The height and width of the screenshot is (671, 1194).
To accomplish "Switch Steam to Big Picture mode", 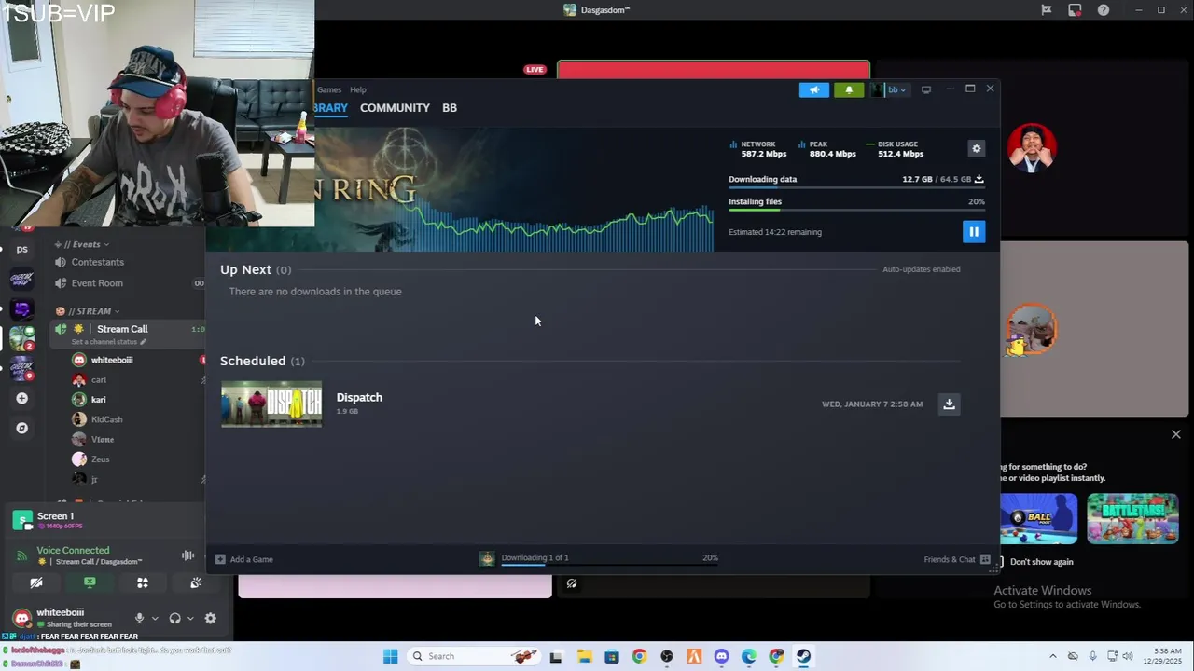I will pyautogui.click(x=926, y=89).
